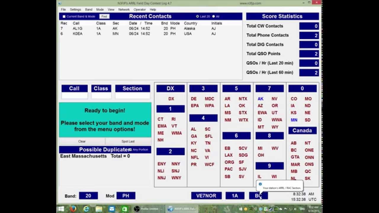Choose the OH section

(x=261, y=155)
